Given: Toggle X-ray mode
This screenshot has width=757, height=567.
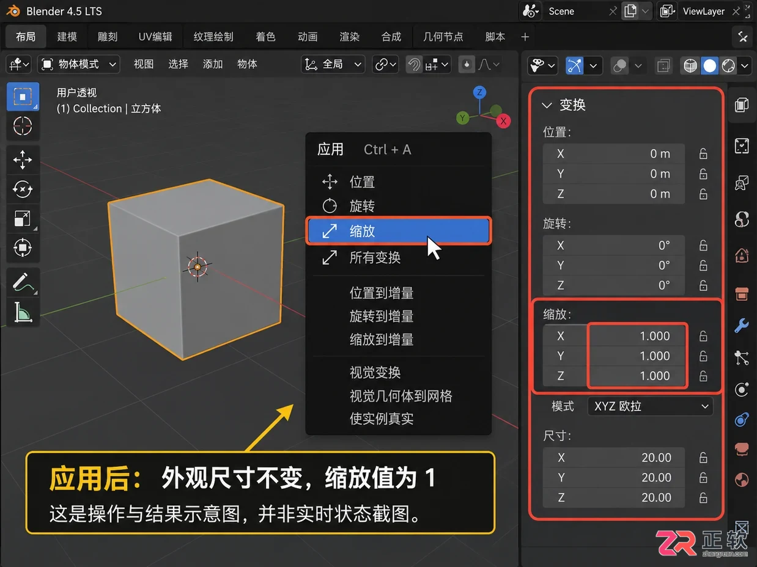Looking at the screenshot, I should click(x=663, y=65).
